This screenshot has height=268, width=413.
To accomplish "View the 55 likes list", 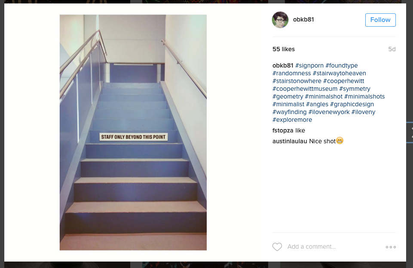I will (283, 49).
